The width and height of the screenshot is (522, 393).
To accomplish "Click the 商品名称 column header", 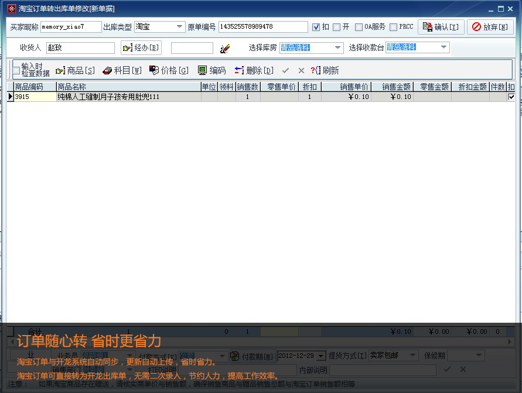I will point(128,87).
